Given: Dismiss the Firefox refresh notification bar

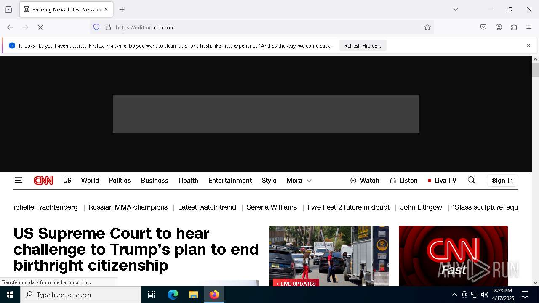Looking at the screenshot, I should click(528, 45).
